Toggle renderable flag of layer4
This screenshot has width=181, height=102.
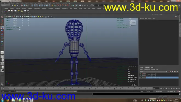(140, 74)
